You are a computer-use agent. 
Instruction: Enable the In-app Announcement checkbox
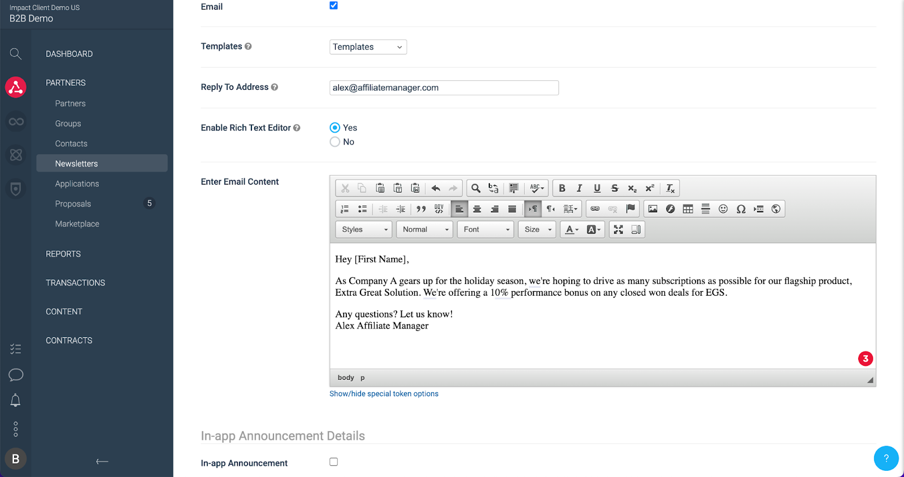click(x=334, y=462)
